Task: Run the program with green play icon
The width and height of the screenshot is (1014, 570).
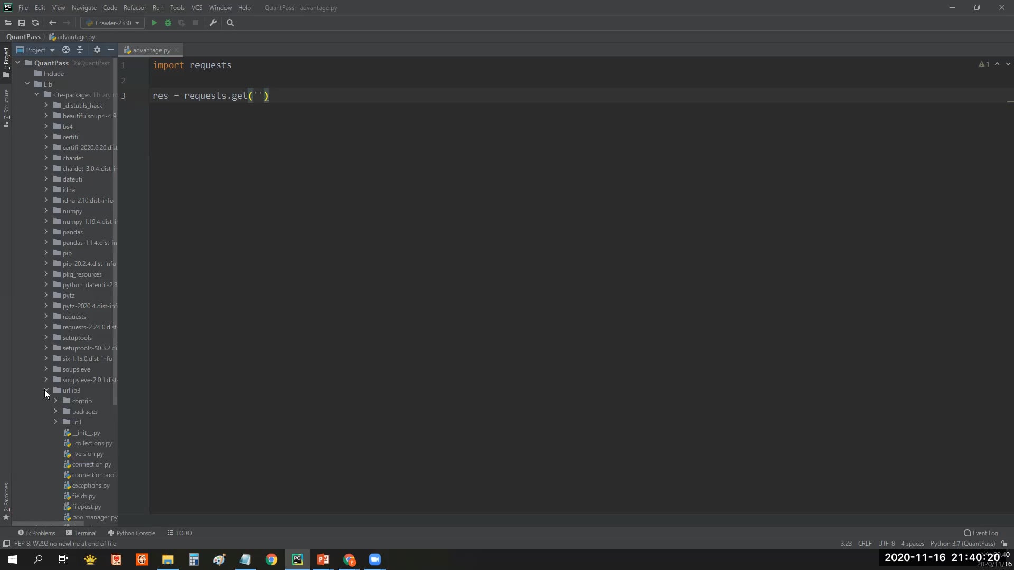Action: [x=154, y=23]
